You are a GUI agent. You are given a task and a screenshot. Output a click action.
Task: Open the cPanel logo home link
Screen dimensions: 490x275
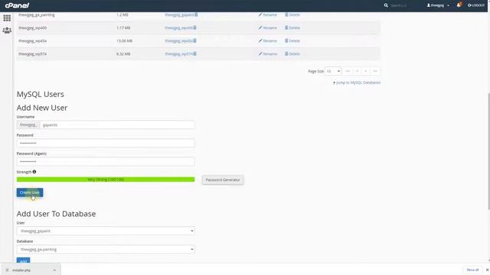point(17,5)
